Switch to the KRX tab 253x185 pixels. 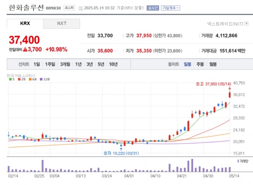click(25, 23)
